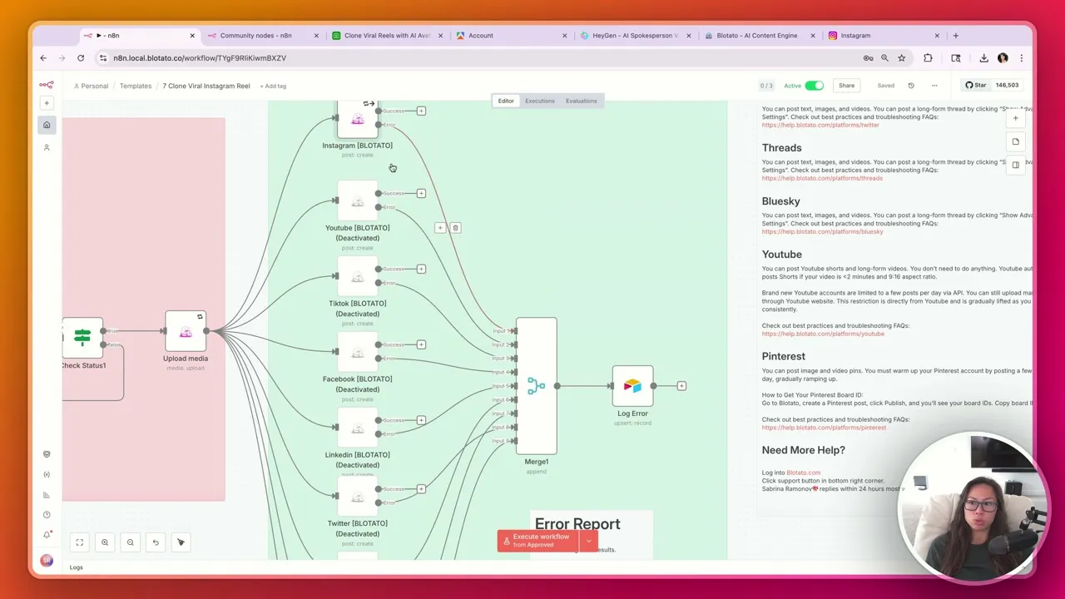Open the home overview sidebar icon

[47, 125]
